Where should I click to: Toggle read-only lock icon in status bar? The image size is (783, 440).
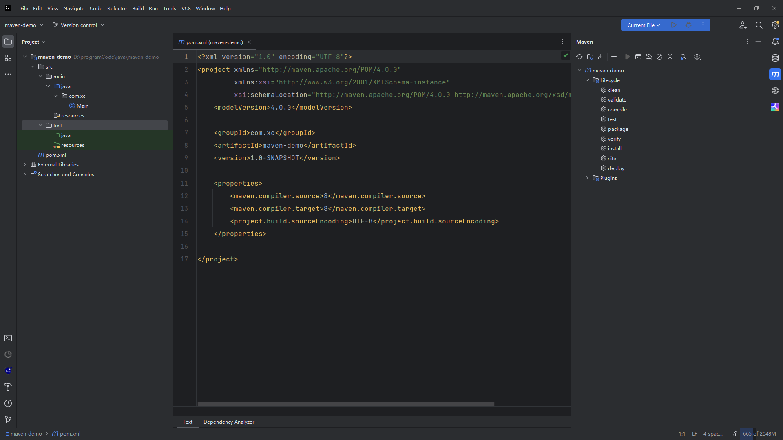click(x=734, y=433)
